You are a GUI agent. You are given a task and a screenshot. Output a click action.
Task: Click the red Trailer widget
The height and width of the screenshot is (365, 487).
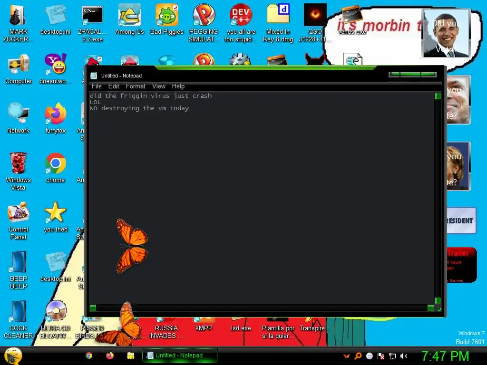[461, 265]
